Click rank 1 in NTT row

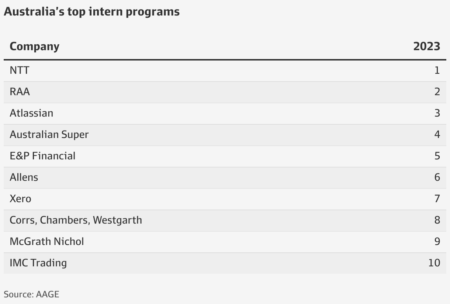coord(437,70)
